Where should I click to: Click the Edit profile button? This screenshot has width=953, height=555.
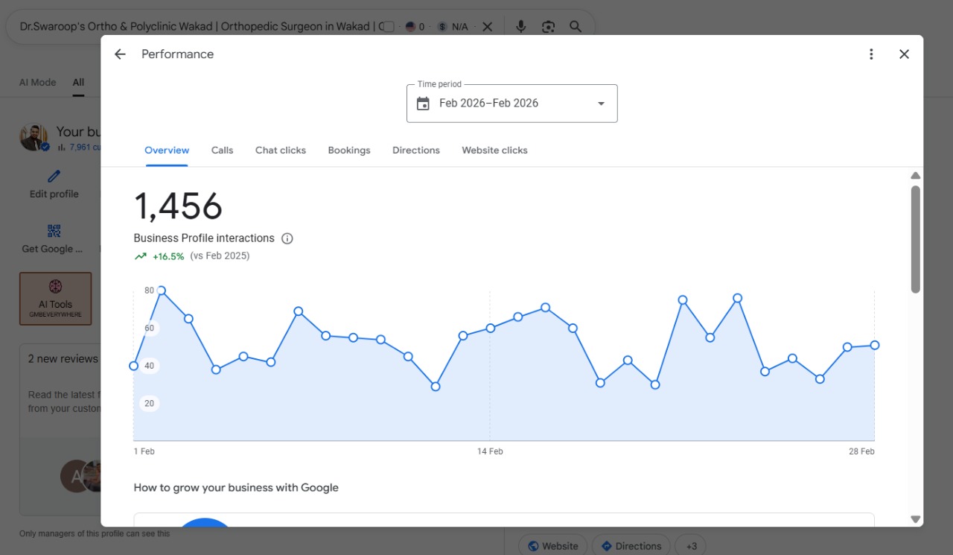point(54,184)
